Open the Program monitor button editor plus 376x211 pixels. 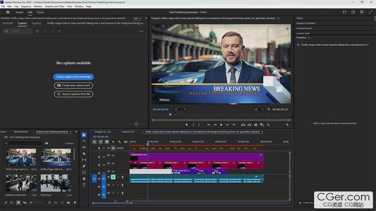tap(287, 124)
